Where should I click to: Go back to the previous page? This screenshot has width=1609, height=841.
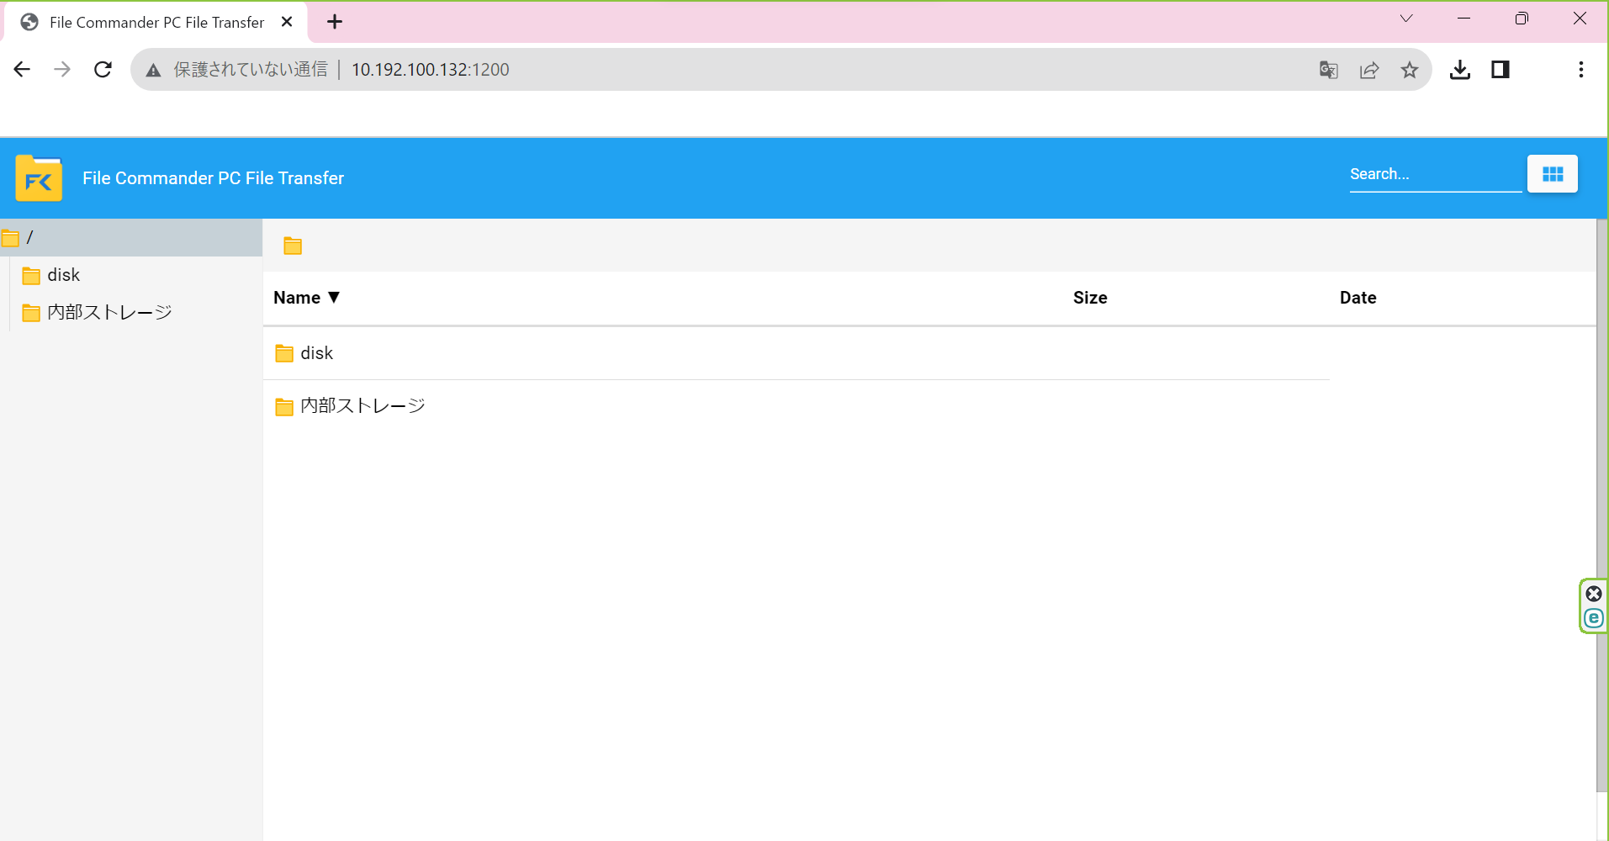click(23, 70)
